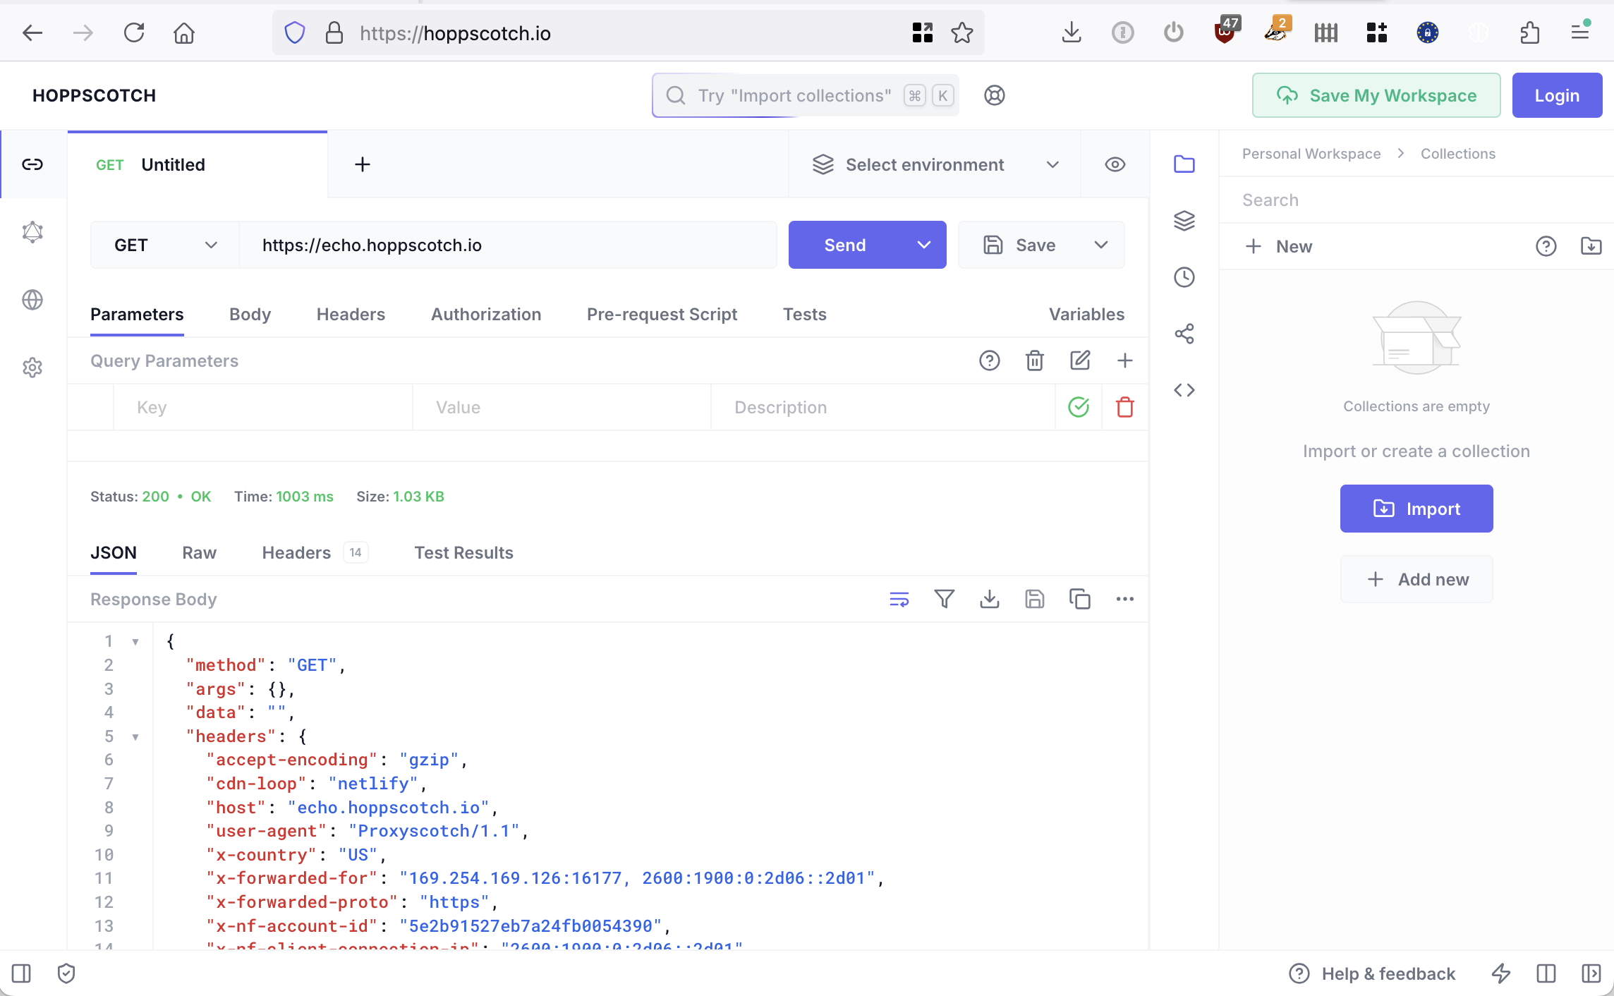
Task: Open the Share request panel icon
Action: pyautogui.click(x=1184, y=334)
